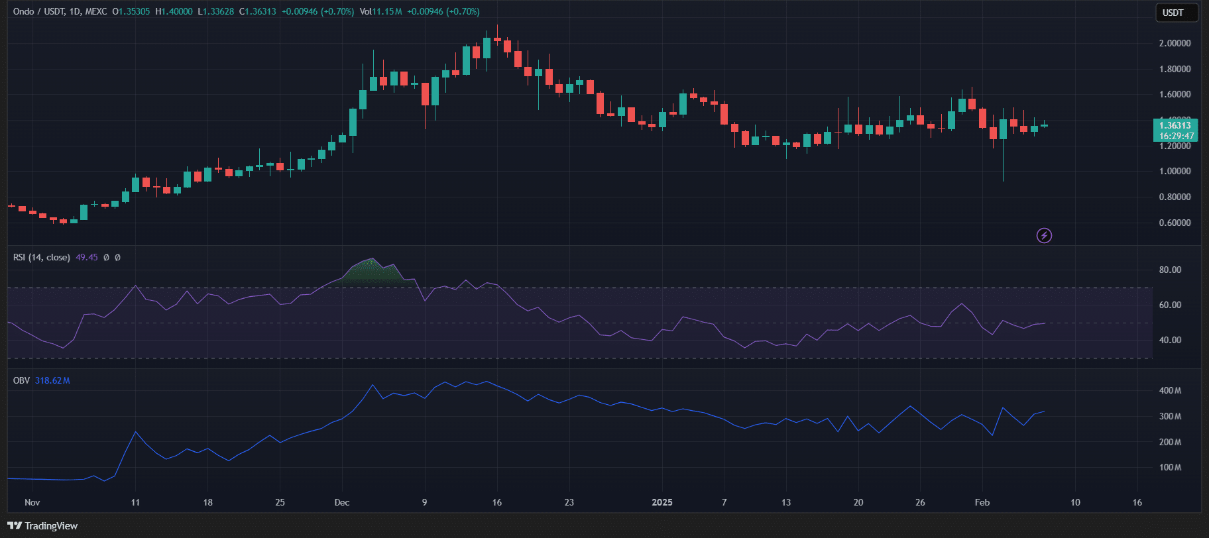Image resolution: width=1209 pixels, height=538 pixels.
Task: Click the 200M OBV scale label
Action: tap(1170, 442)
